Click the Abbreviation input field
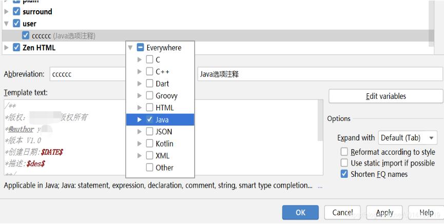This screenshot has height=224, width=444. 87,74
